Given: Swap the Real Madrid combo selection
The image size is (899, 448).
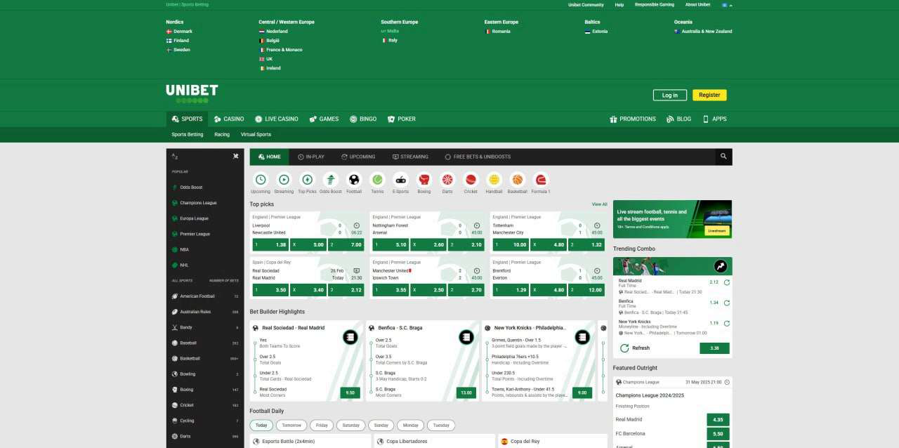Looking at the screenshot, I should 727,282.
